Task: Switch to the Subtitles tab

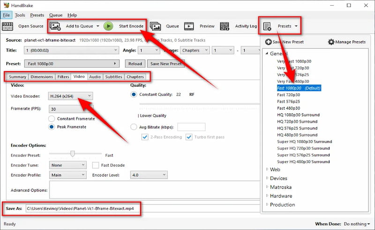Action: (x=113, y=77)
